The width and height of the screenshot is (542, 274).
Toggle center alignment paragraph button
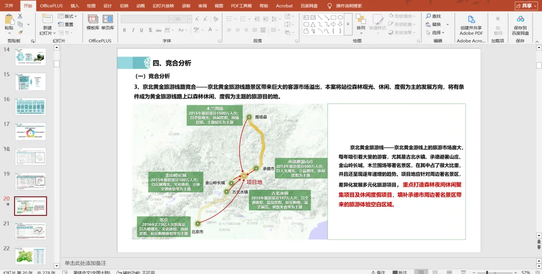(237, 30)
